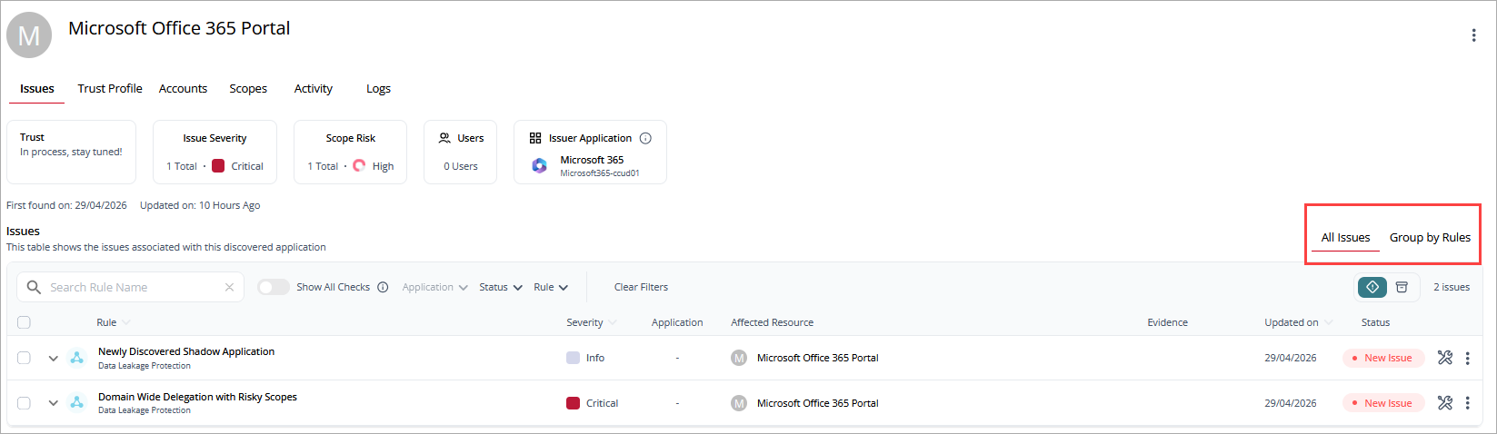The height and width of the screenshot is (434, 1497).
Task: Open the Scopes tab
Action: click(248, 88)
